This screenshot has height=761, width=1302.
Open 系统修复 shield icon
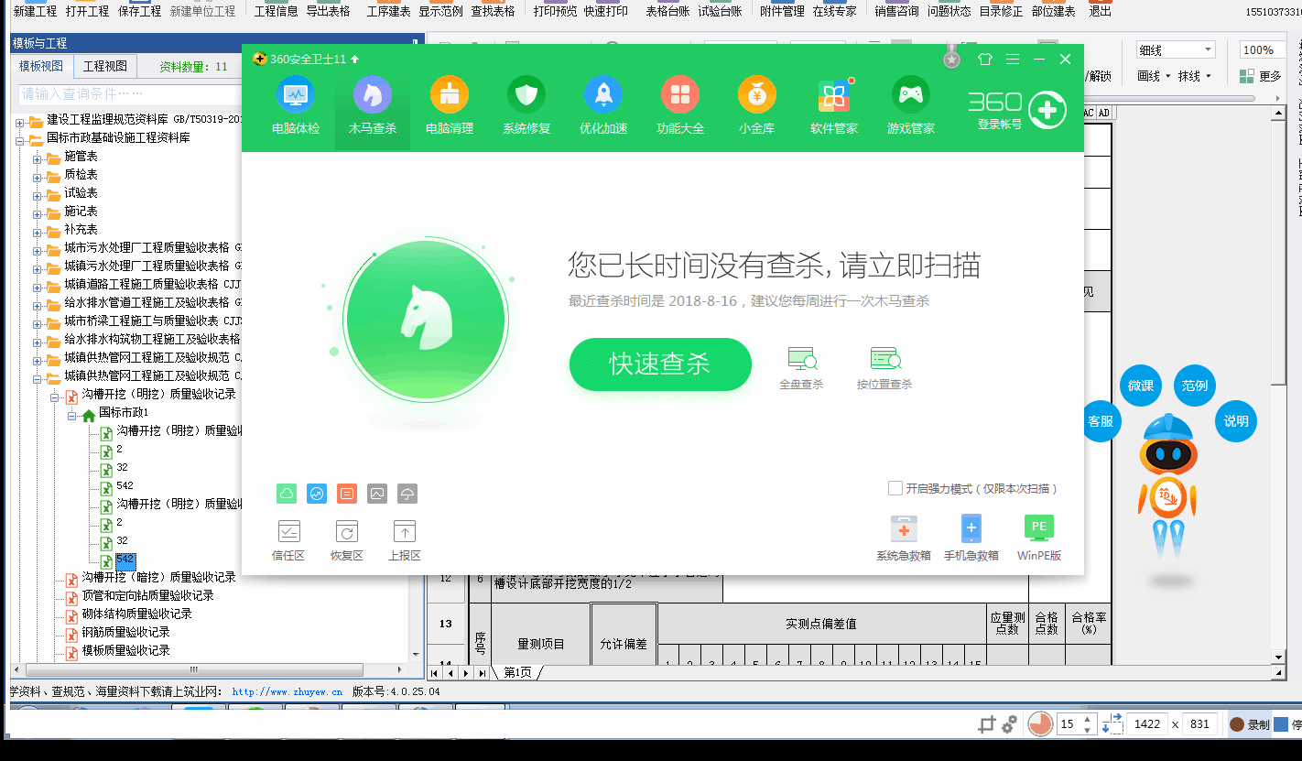[526, 105]
